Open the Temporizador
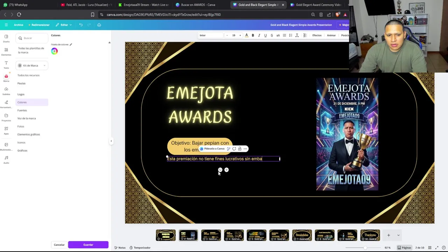 click(x=140, y=247)
